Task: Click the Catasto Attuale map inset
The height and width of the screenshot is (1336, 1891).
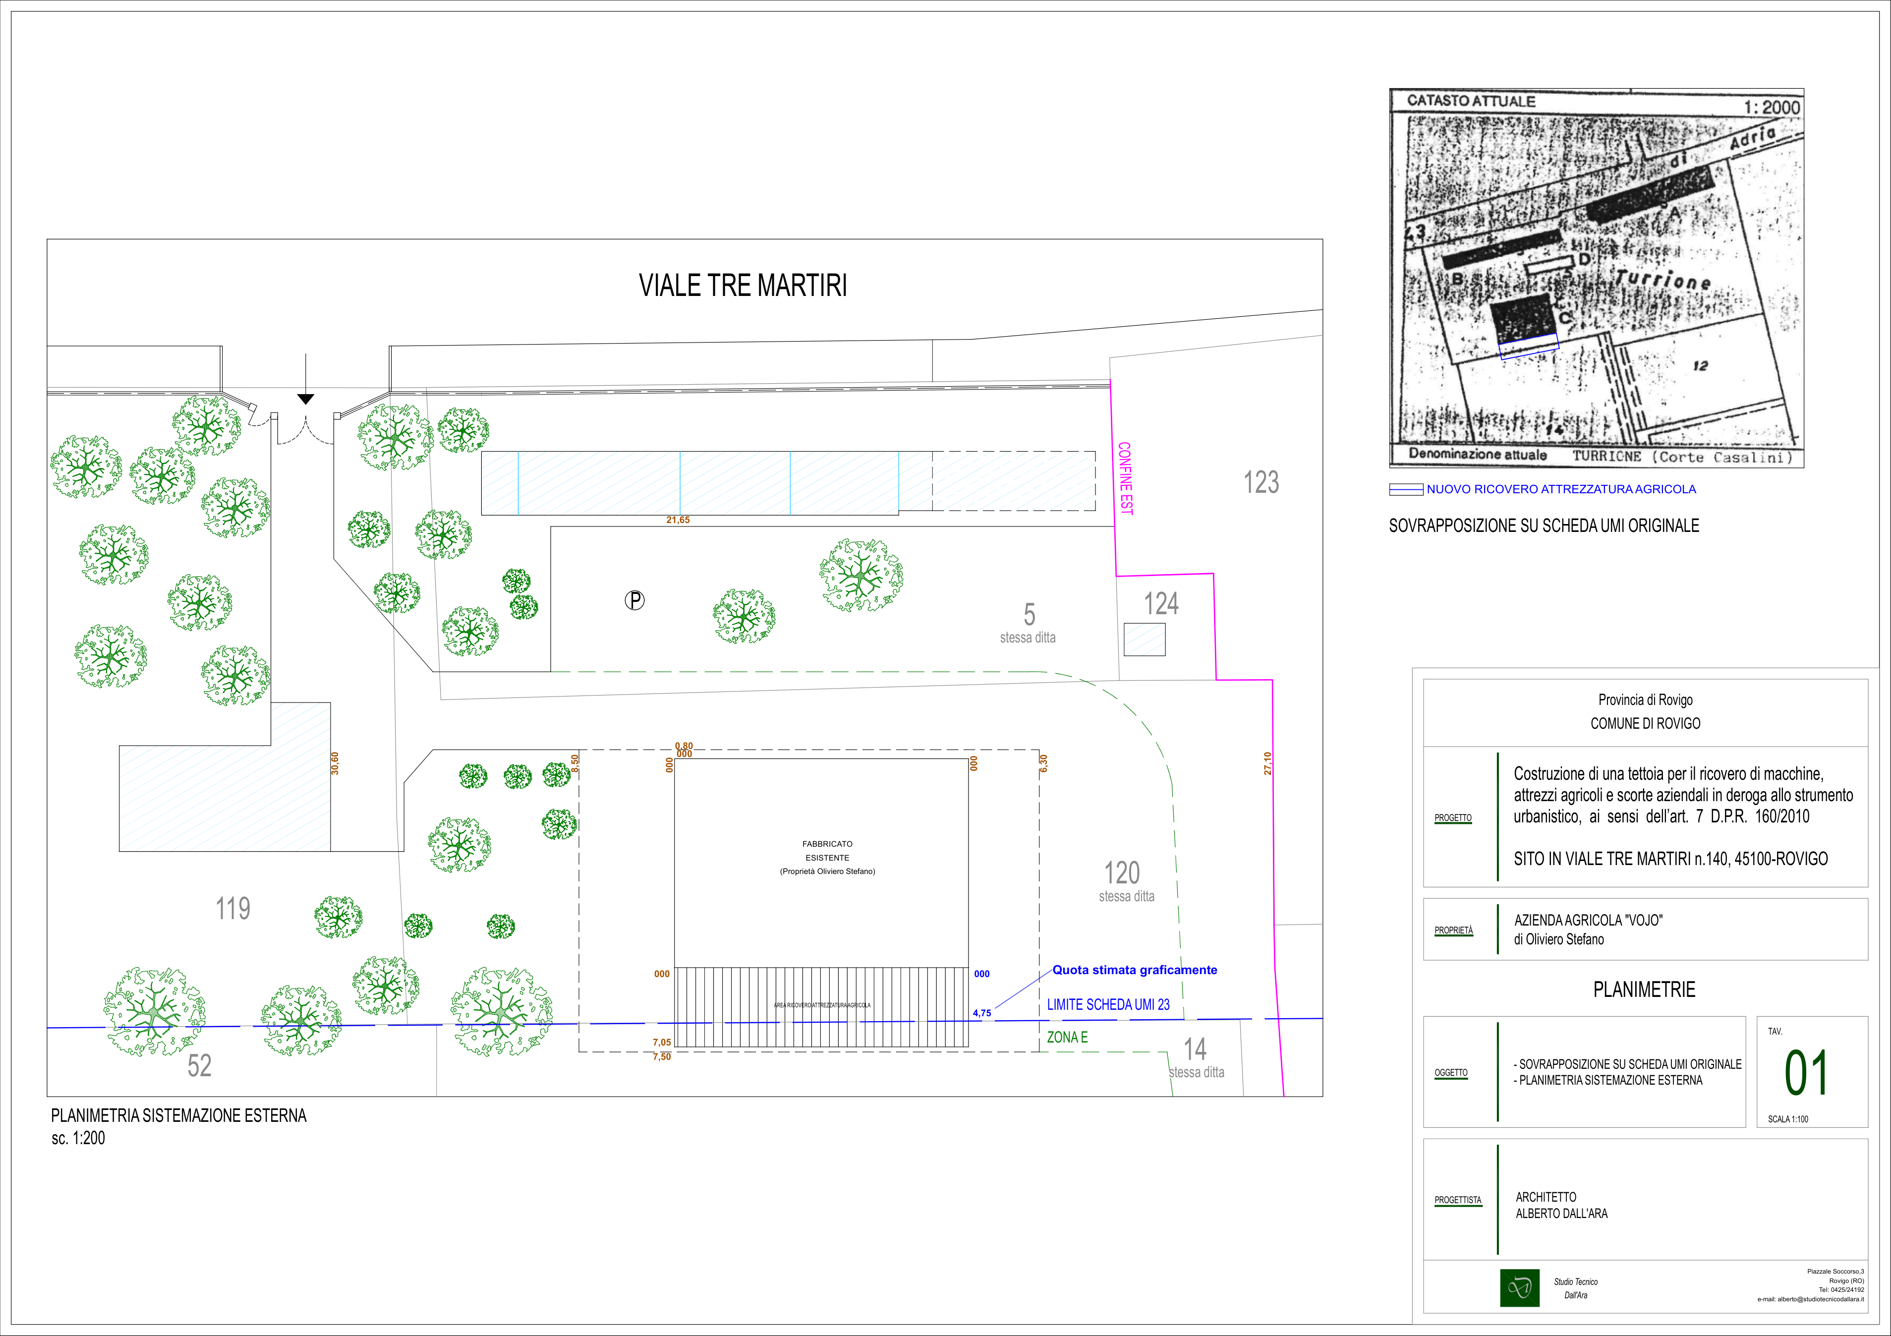Action: coord(1596,279)
